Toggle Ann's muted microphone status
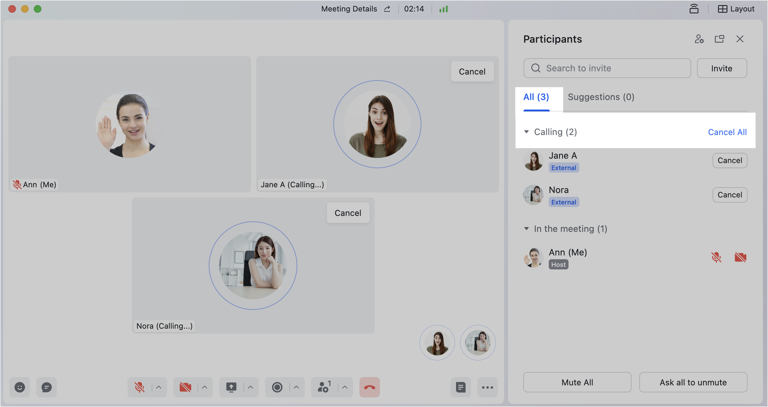The image size is (768, 407). point(716,257)
